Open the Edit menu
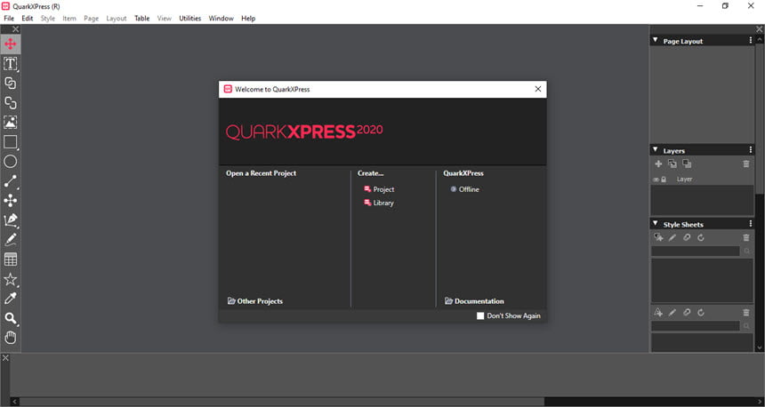This screenshot has width=765, height=407. click(x=28, y=18)
